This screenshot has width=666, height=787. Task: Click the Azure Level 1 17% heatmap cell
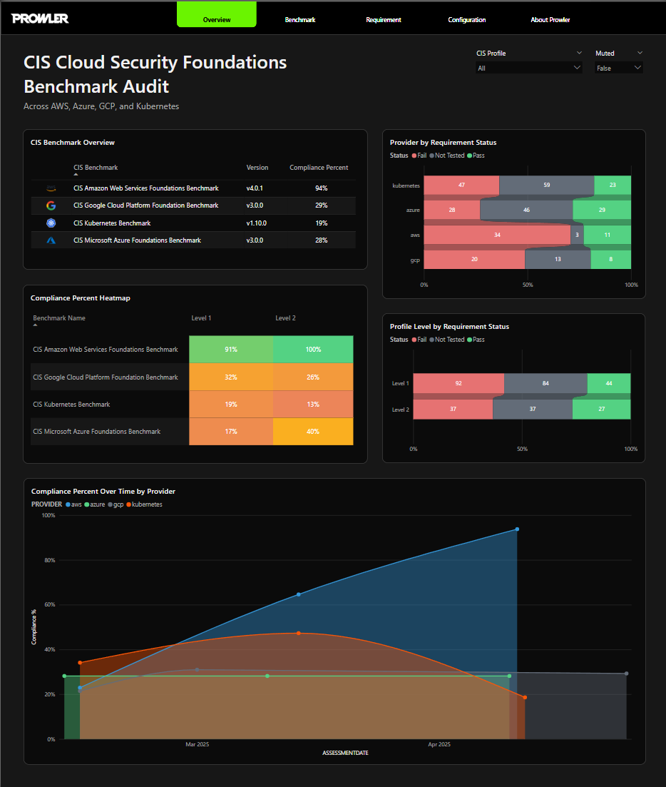[x=231, y=432]
